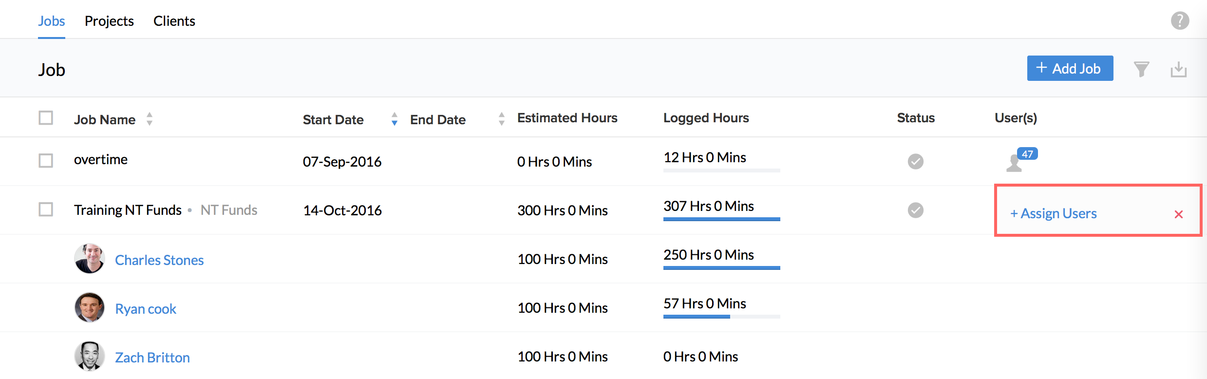1207x379 pixels.
Task: Sort by Job Name column arrows
Action: coord(150,119)
